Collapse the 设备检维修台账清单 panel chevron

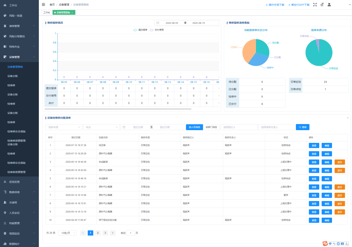point(348,118)
